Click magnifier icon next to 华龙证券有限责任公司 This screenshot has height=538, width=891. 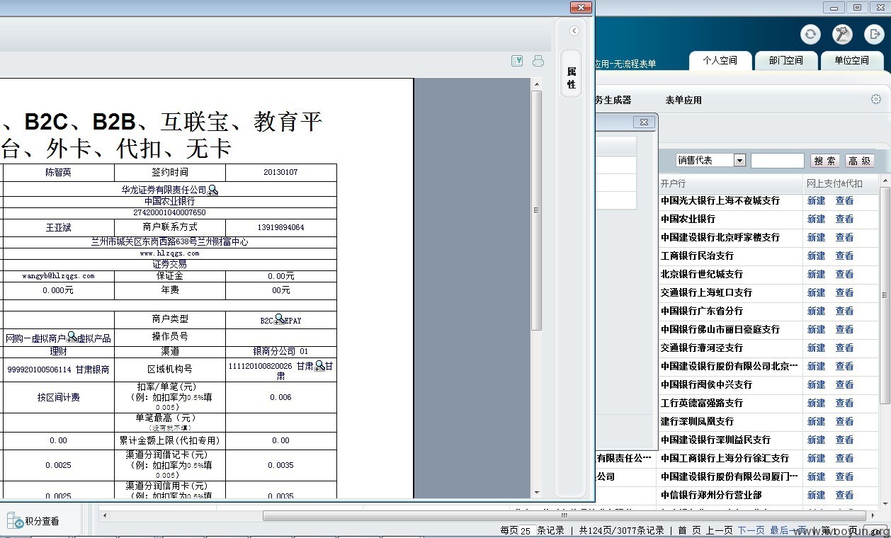coord(213,190)
